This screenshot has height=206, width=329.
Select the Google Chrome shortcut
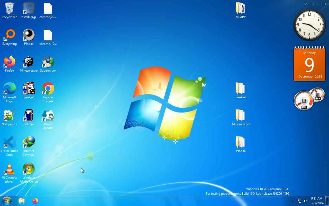(48, 93)
